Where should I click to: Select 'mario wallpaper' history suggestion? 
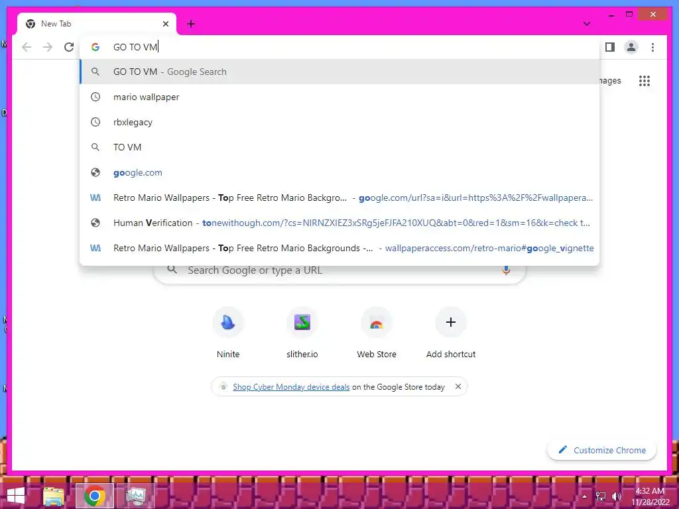click(339, 97)
